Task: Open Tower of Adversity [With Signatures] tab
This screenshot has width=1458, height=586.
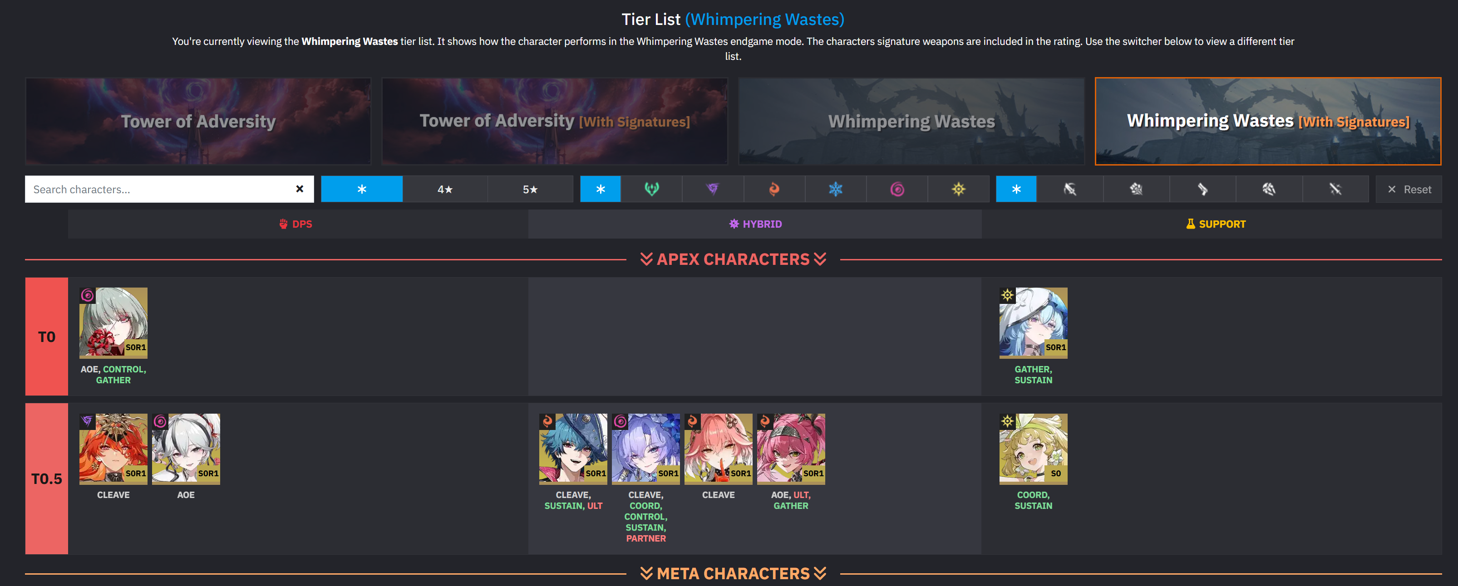Action: coord(555,121)
